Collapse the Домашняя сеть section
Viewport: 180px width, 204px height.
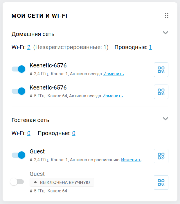(x=165, y=33)
